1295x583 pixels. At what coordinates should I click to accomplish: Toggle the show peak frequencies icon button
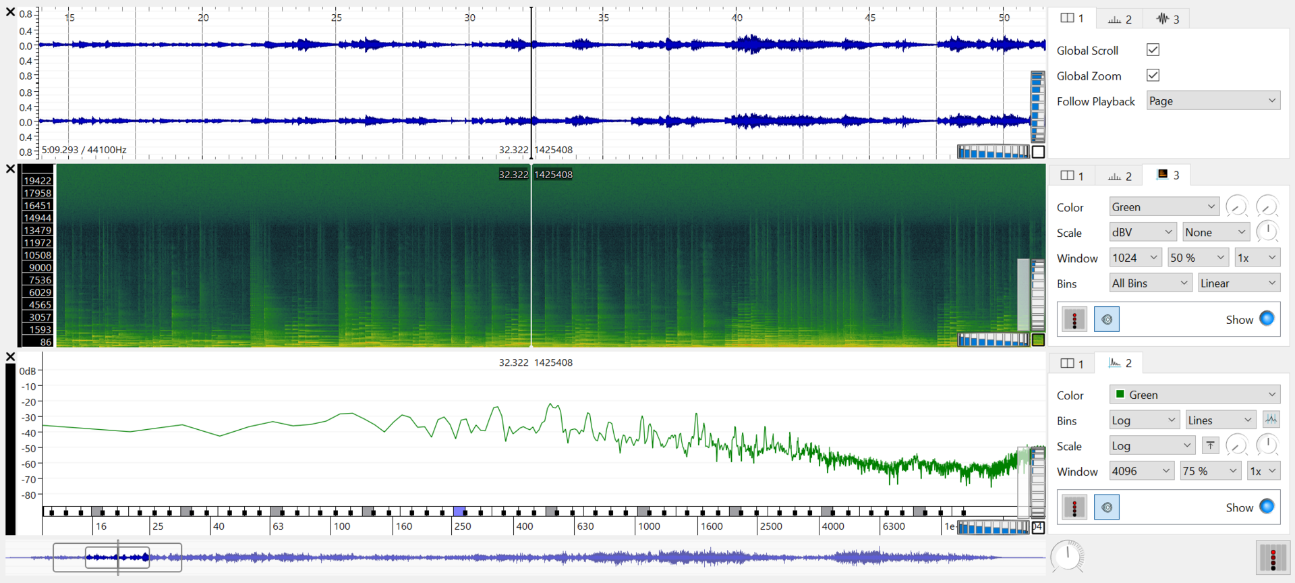pos(1271,420)
